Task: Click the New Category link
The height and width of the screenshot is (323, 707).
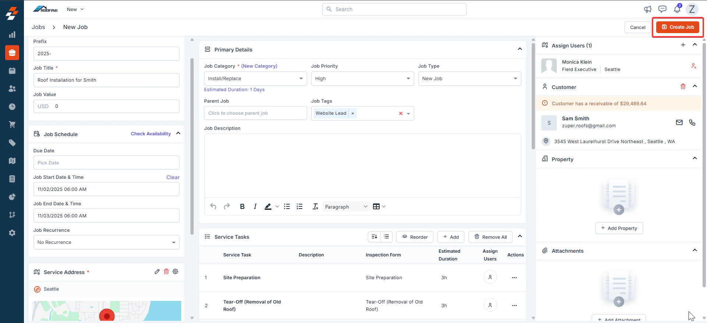Action: tap(259, 66)
